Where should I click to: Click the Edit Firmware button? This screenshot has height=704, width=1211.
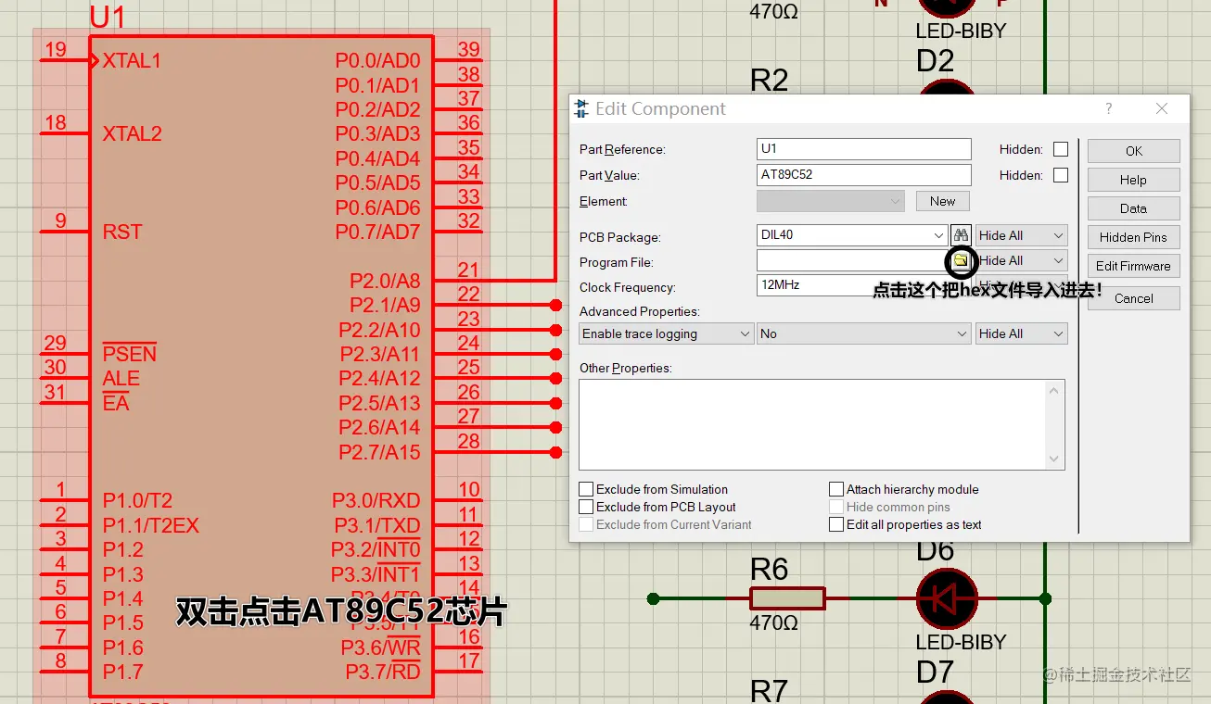click(x=1134, y=266)
